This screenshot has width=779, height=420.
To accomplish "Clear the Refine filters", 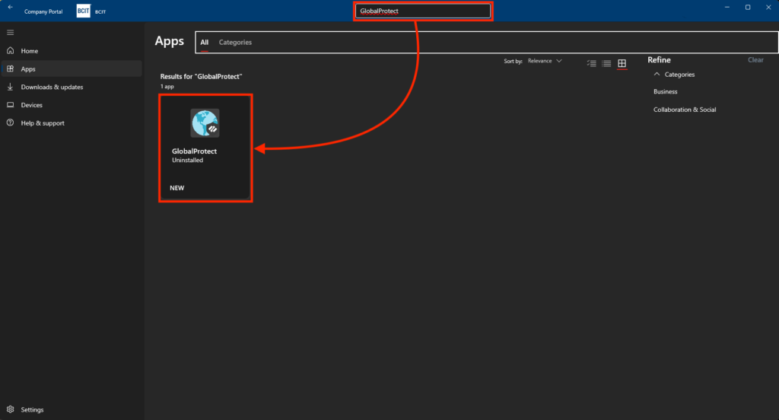I will point(755,59).
